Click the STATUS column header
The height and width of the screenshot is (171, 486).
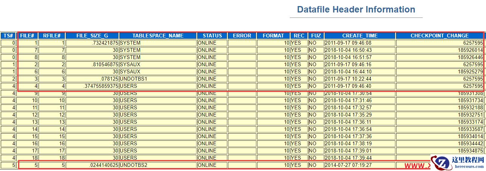click(212, 36)
